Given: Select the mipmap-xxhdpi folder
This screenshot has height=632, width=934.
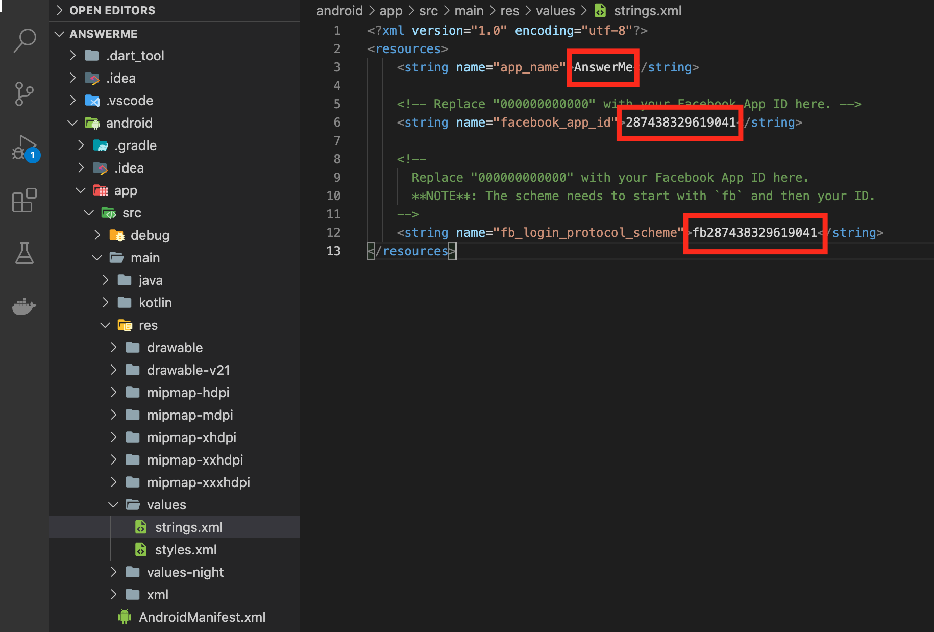Looking at the screenshot, I should point(175,459).
